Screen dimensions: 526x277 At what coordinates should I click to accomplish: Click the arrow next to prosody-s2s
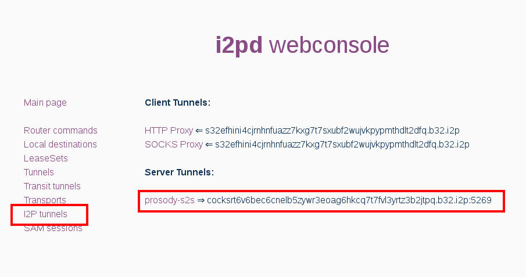click(x=201, y=201)
